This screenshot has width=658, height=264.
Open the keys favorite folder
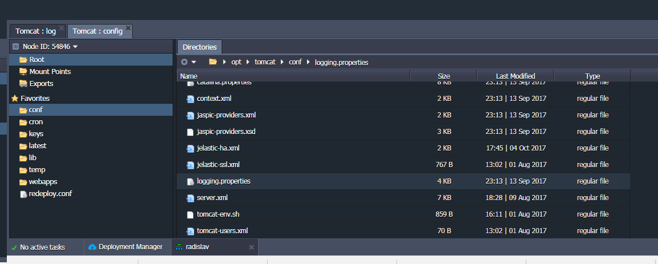point(36,134)
